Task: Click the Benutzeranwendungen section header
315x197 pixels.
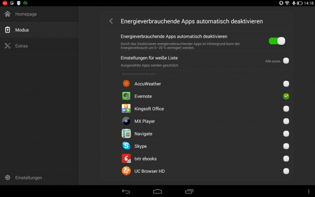Action: click(139, 74)
